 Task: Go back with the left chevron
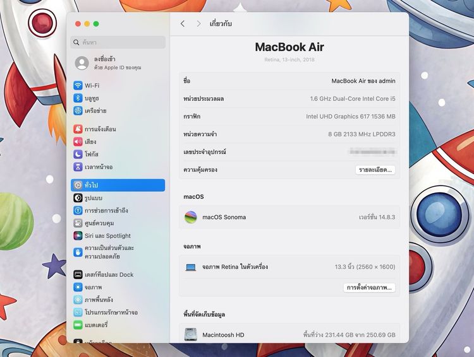[x=182, y=23]
